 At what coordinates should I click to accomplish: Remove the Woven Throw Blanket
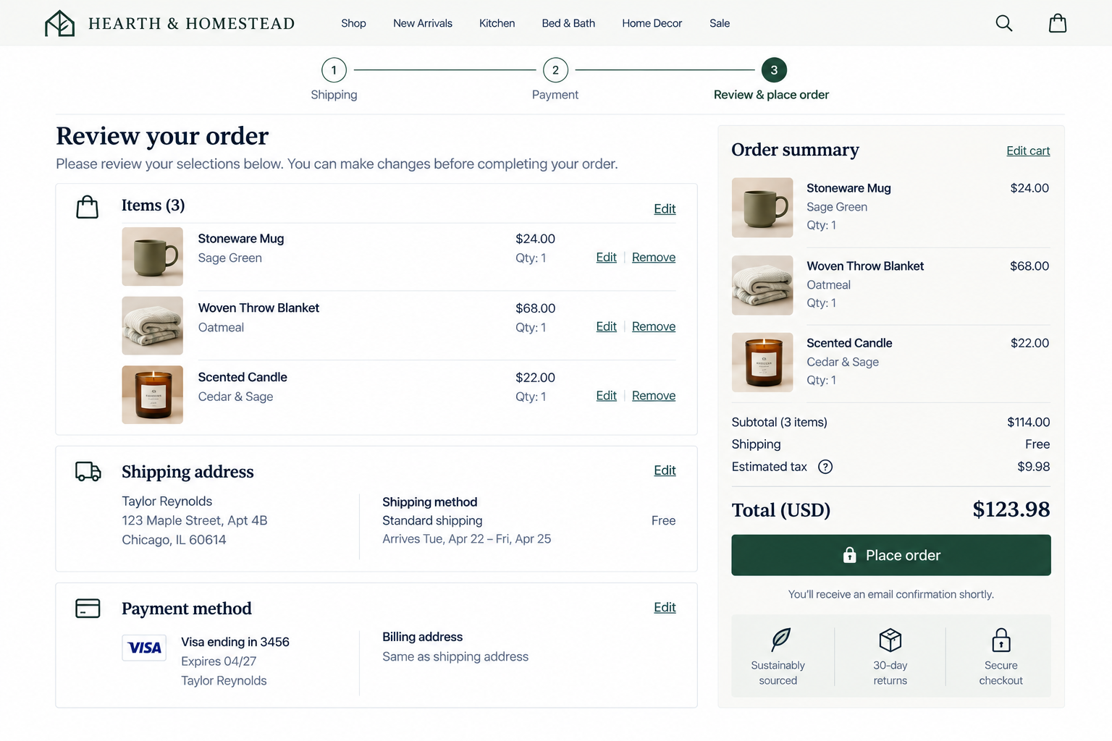(x=654, y=326)
